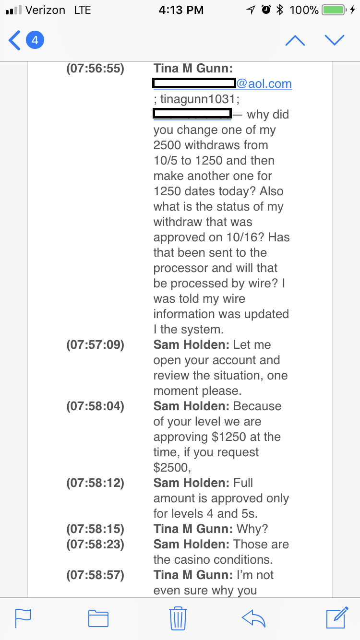Tap the unread count badge showing 4
Image resolution: width=360 pixels, height=640 pixels.
click(x=35, y=40)
